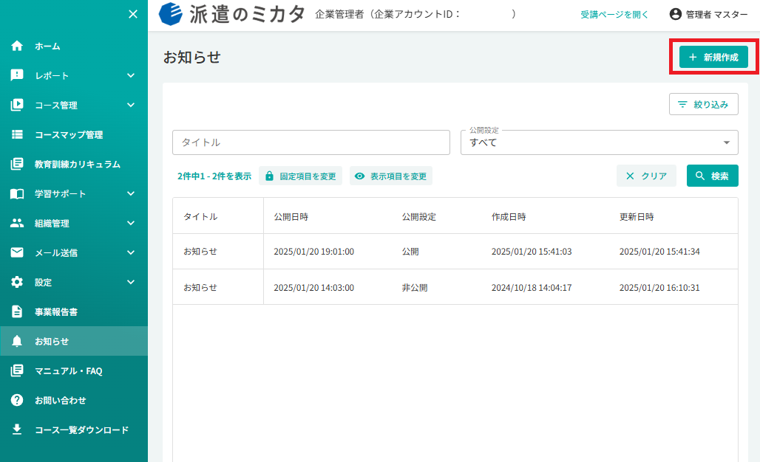Open マニュアル・FAQ menu item
Screen dimensions: 760x462
pyautogui.click(x=74, y=370)
